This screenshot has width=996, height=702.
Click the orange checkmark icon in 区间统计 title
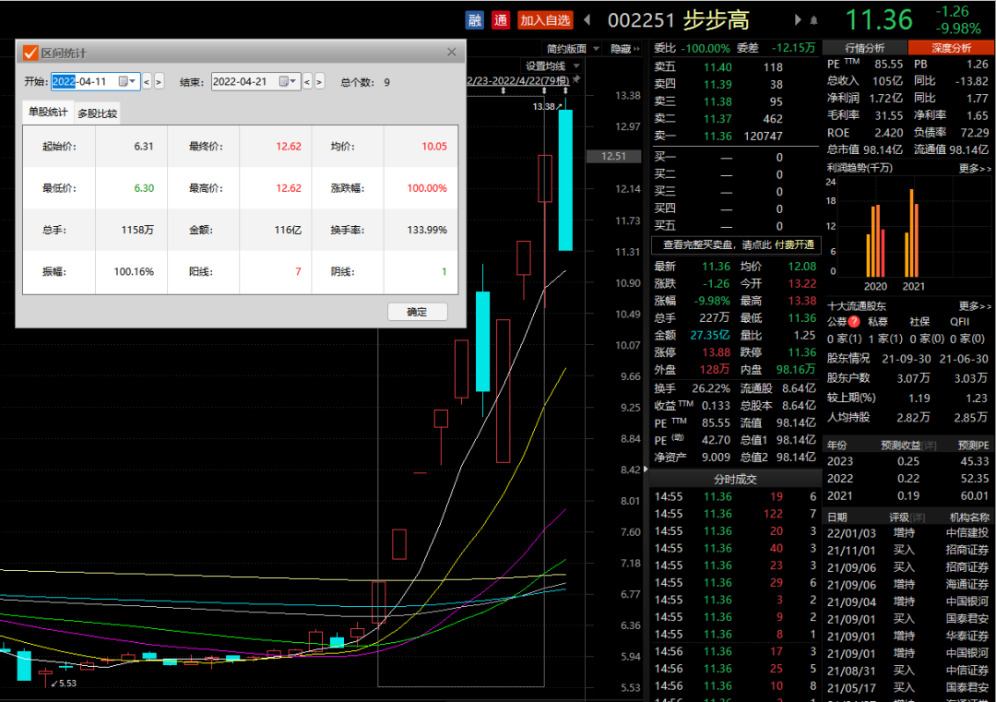coord(30,53)
